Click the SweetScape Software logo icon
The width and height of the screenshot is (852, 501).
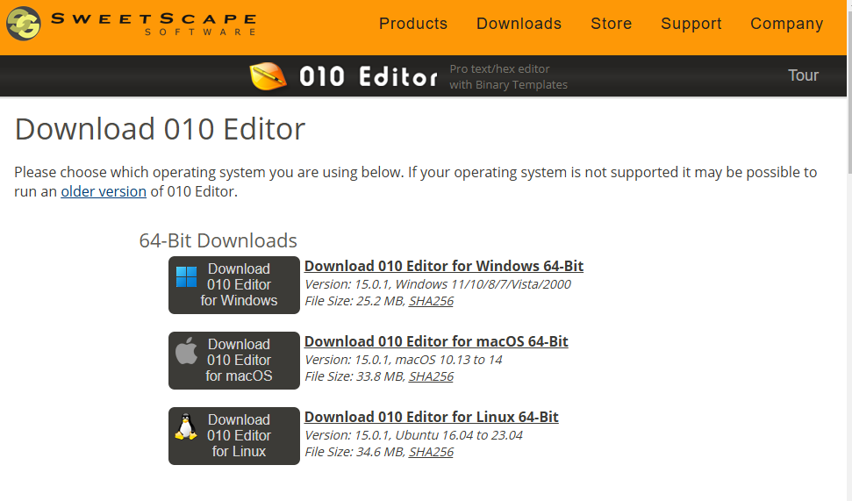24,24
